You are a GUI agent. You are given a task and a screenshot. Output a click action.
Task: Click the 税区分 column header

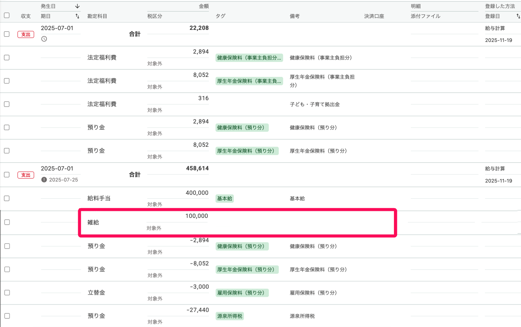(155, 16)
